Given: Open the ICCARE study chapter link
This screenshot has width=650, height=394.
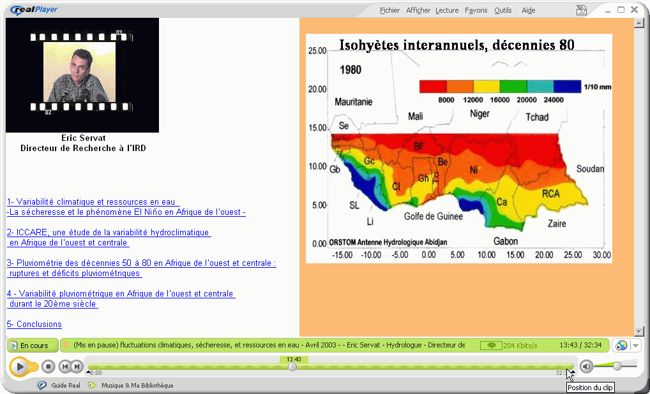Looking at the screenshot, I should click(x=109, y=233).
